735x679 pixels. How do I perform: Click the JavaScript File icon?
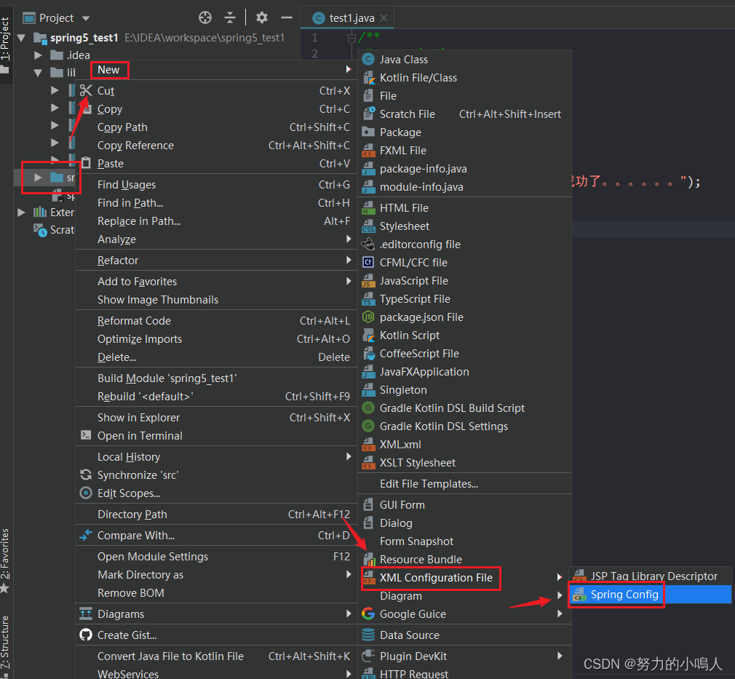tap(369, 280)
